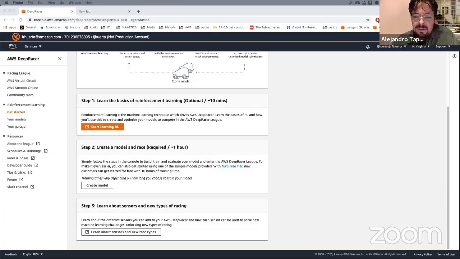
Task: Open the Support dropdown menu
Action: (443, 46)
